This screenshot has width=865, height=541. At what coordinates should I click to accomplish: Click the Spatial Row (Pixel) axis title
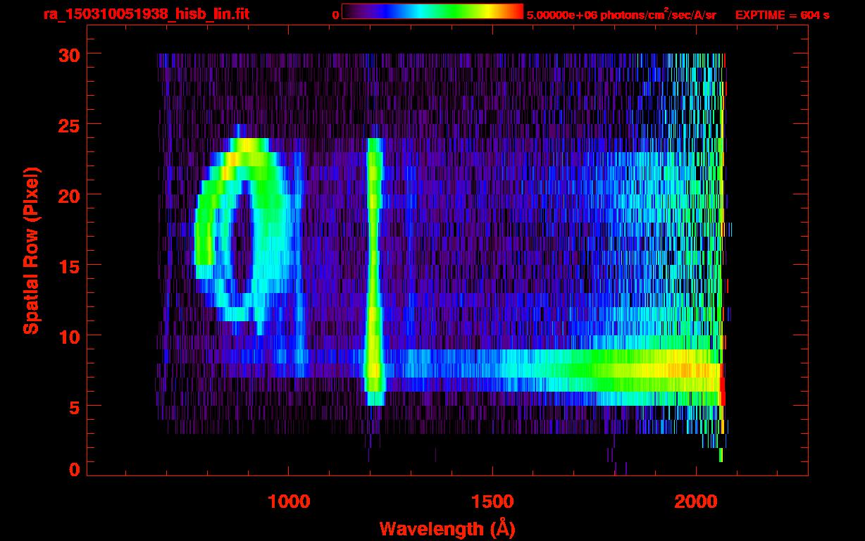pos(31,250)
